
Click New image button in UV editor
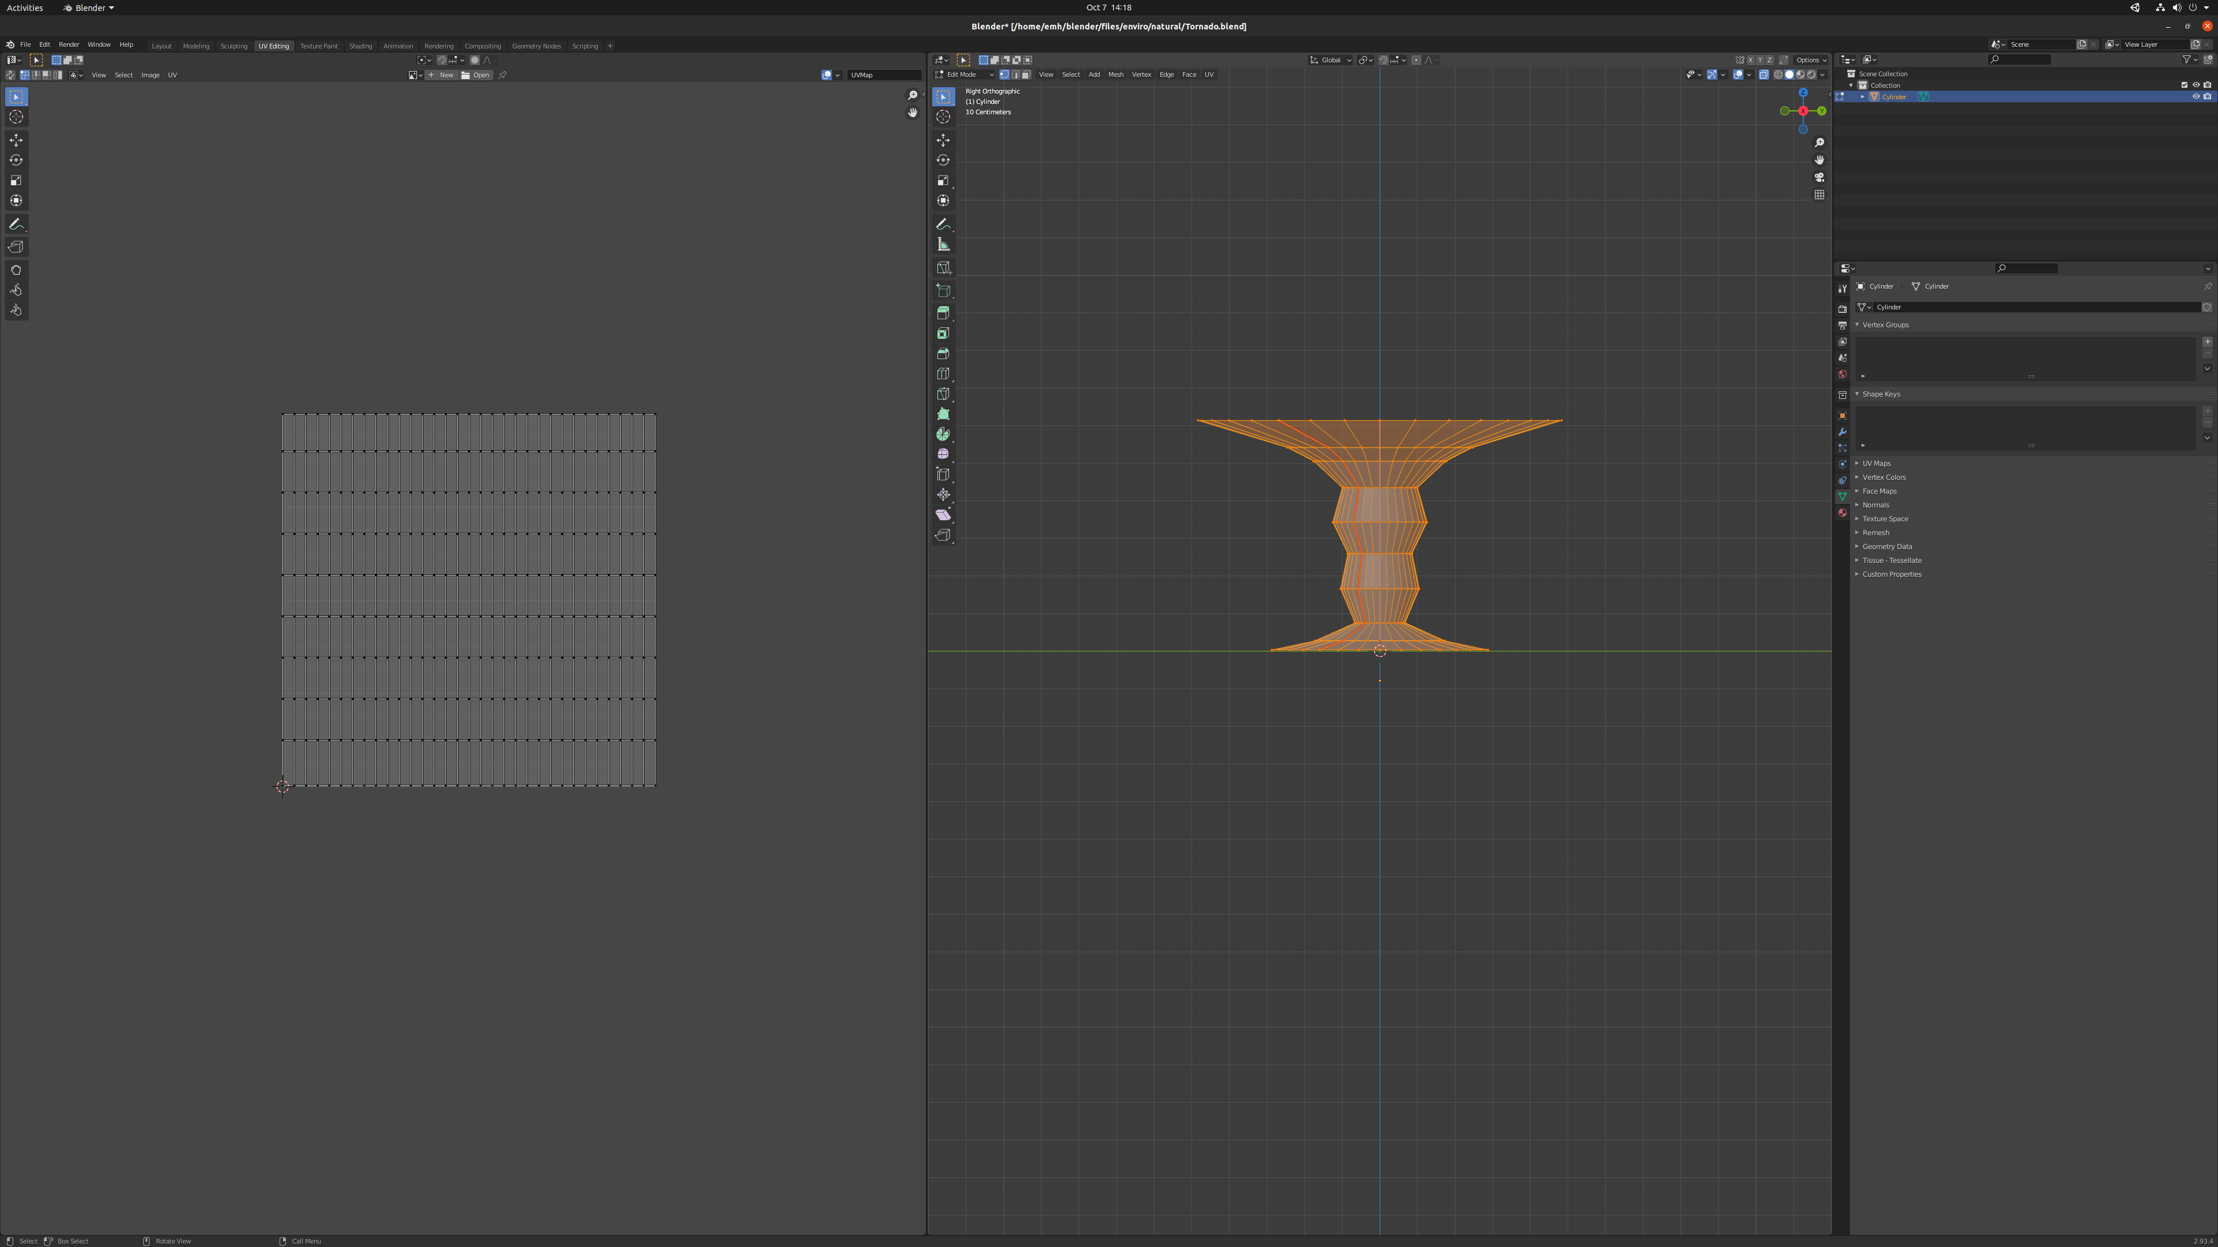pos(442,75)
